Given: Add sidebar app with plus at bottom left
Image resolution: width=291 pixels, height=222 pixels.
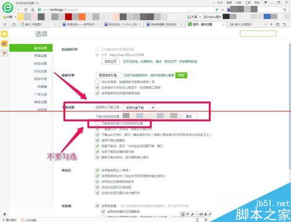Looking at the screenshot, I should pyautogui.click(x=5, y=214).
